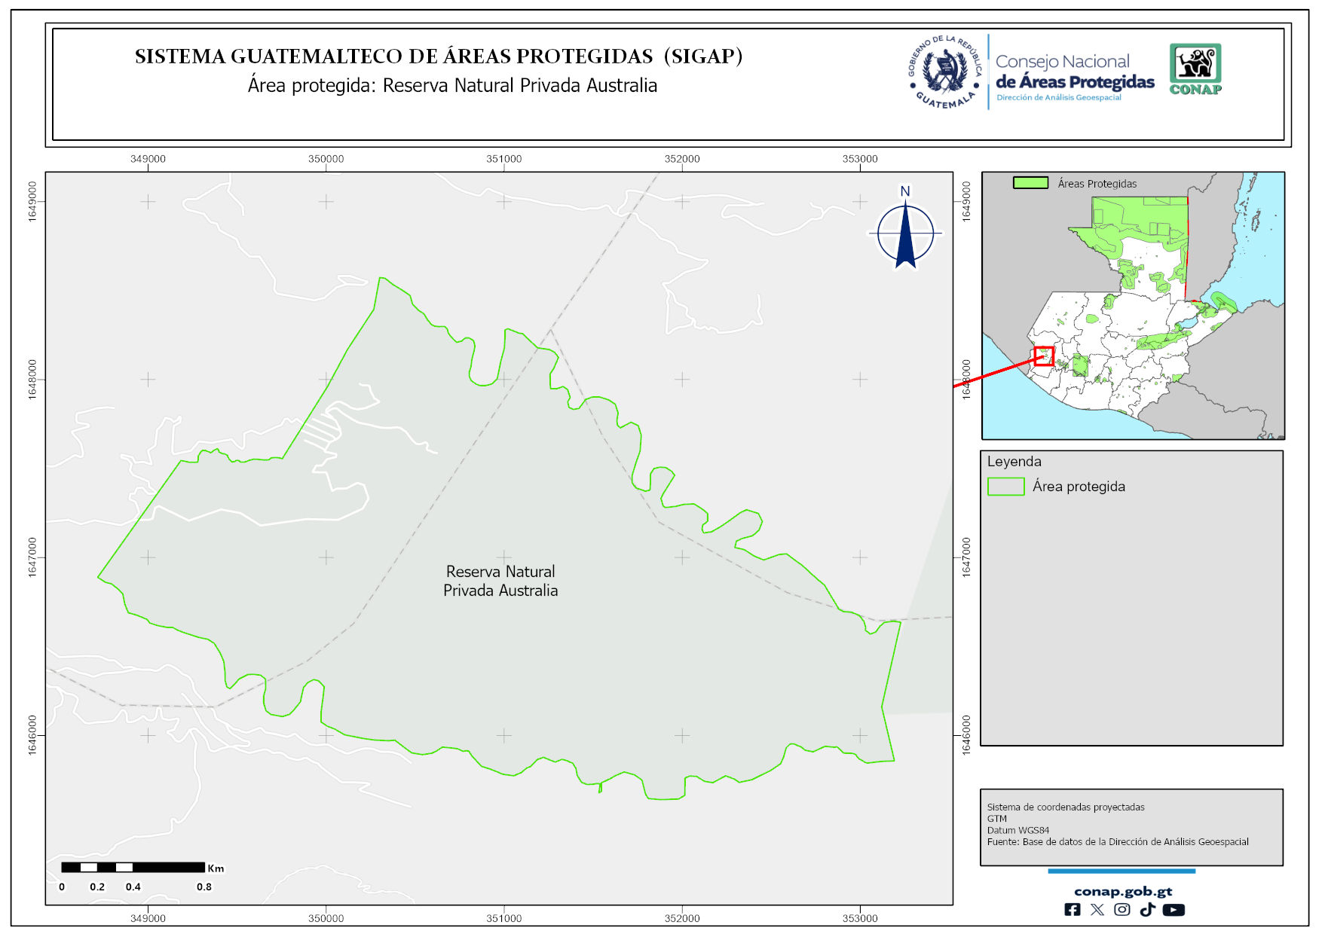Click the YouTube icon

1173,909
